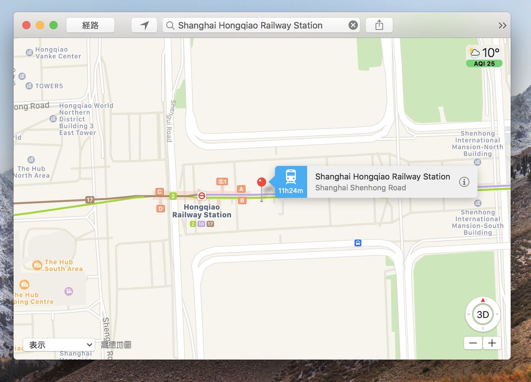
Task: Clear the search field text
Action: pyautogui.click(x=353, y=25)
